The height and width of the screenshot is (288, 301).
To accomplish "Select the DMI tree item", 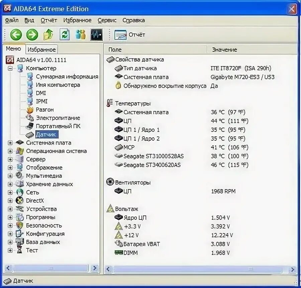I will coord(41,93).
